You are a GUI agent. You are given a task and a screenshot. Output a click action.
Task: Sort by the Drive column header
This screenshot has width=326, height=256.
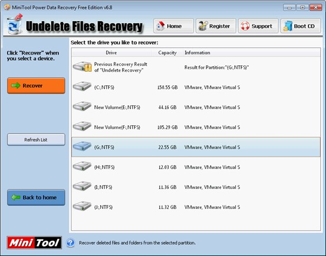point(111,53)
